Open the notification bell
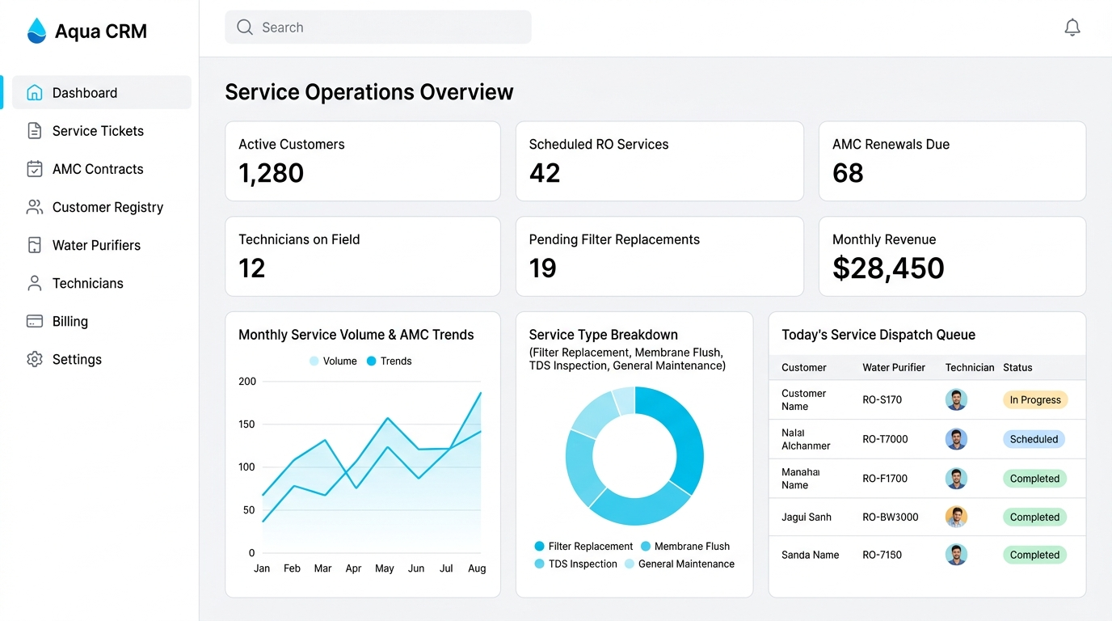The width and height of the screenshot is (1112, 621). [x=1072, y=27]
